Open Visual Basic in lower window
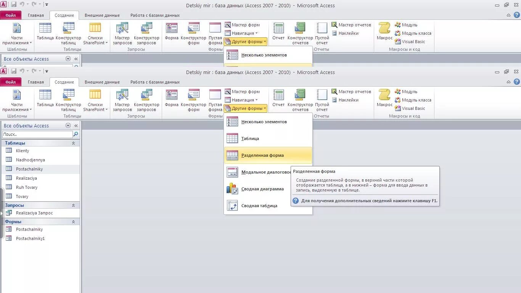 click(410, 108)
